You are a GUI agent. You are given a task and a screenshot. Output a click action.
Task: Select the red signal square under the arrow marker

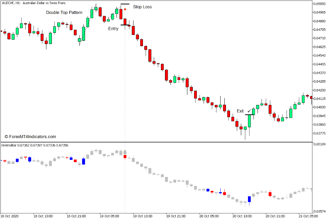pyautogui.click(x=125, y=157)
